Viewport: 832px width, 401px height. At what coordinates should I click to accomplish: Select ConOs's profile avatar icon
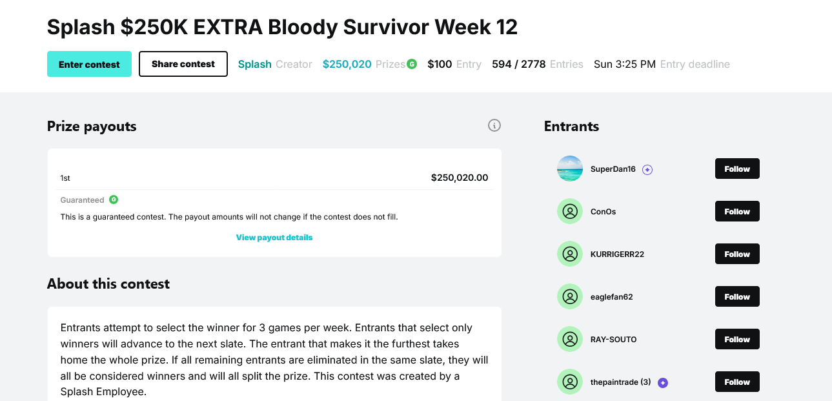tap(570, 211)
